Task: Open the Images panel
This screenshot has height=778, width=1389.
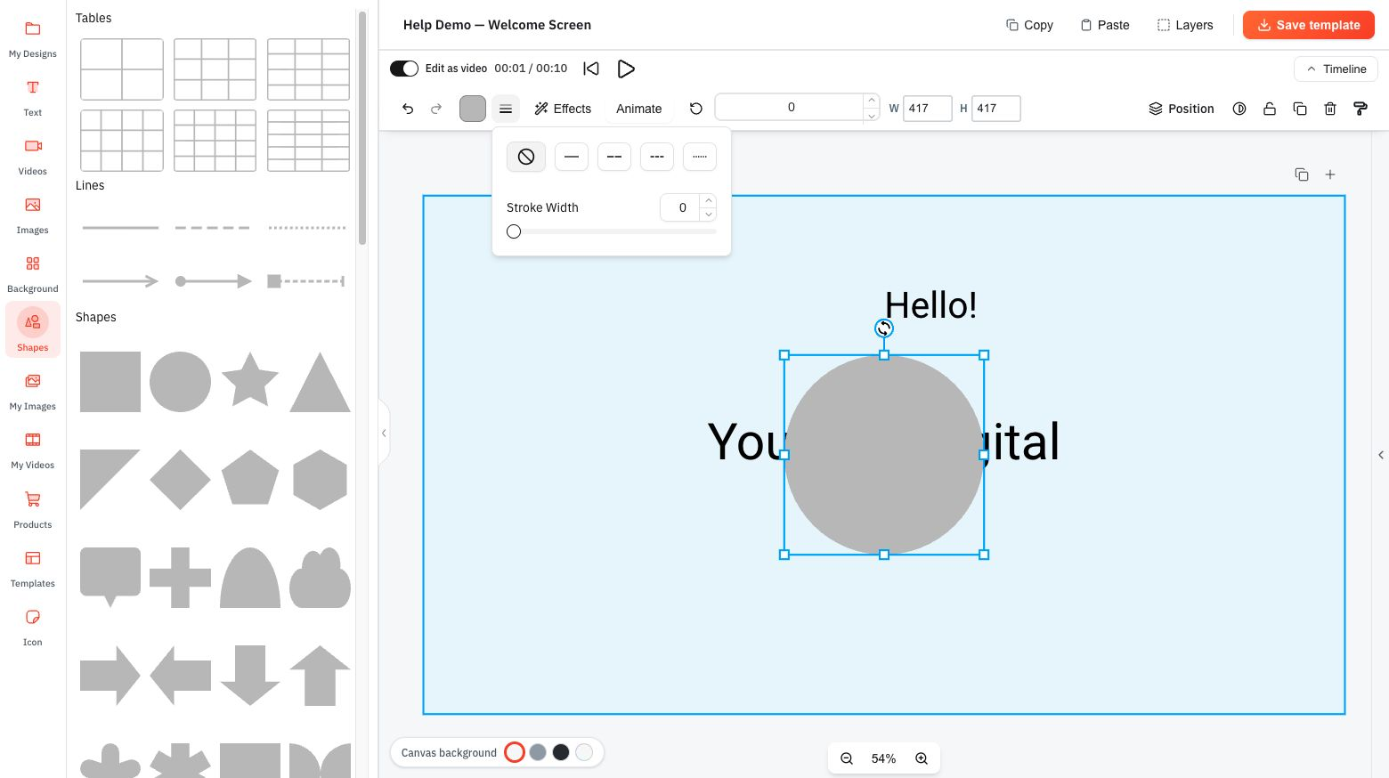Action: coord(33,216)
